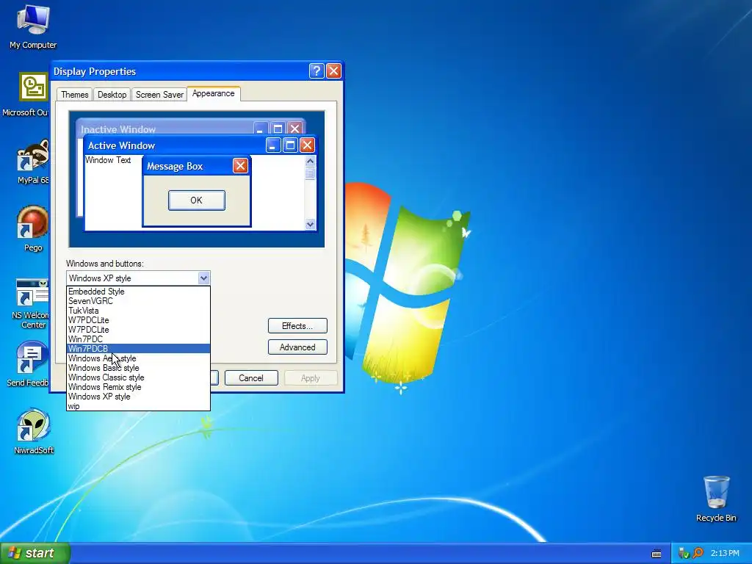Select the NiwradSoft alien icon
The height and width of the screenshot is (564, 752).
click(34, 432)
